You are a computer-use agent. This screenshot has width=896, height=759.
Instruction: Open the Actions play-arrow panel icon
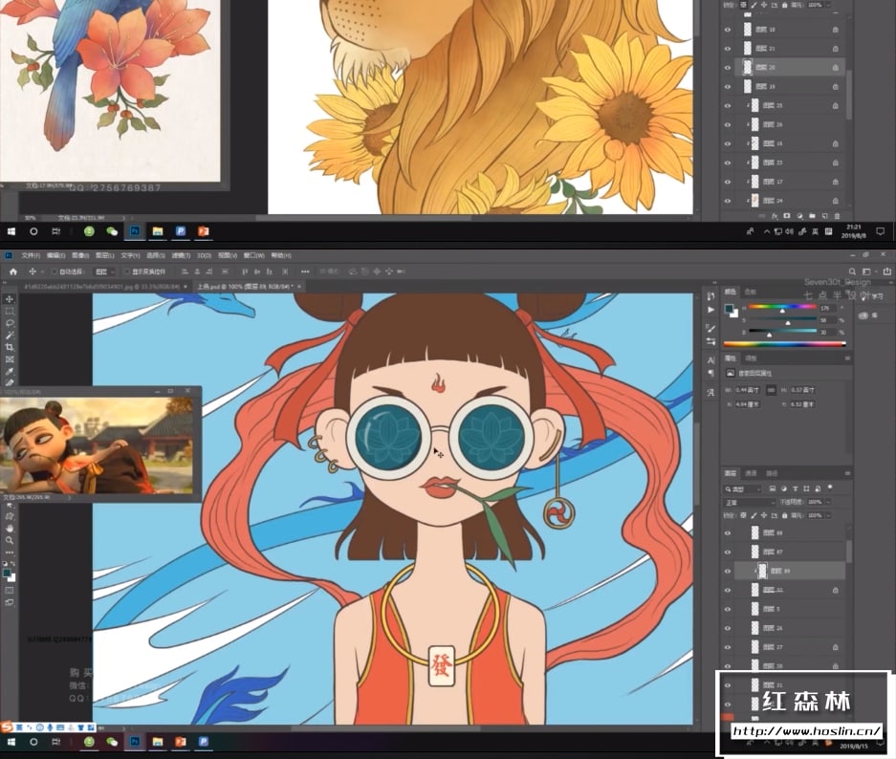coord(710,310)
